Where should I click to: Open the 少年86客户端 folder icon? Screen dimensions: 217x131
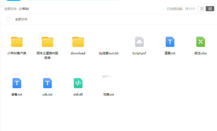17,42
